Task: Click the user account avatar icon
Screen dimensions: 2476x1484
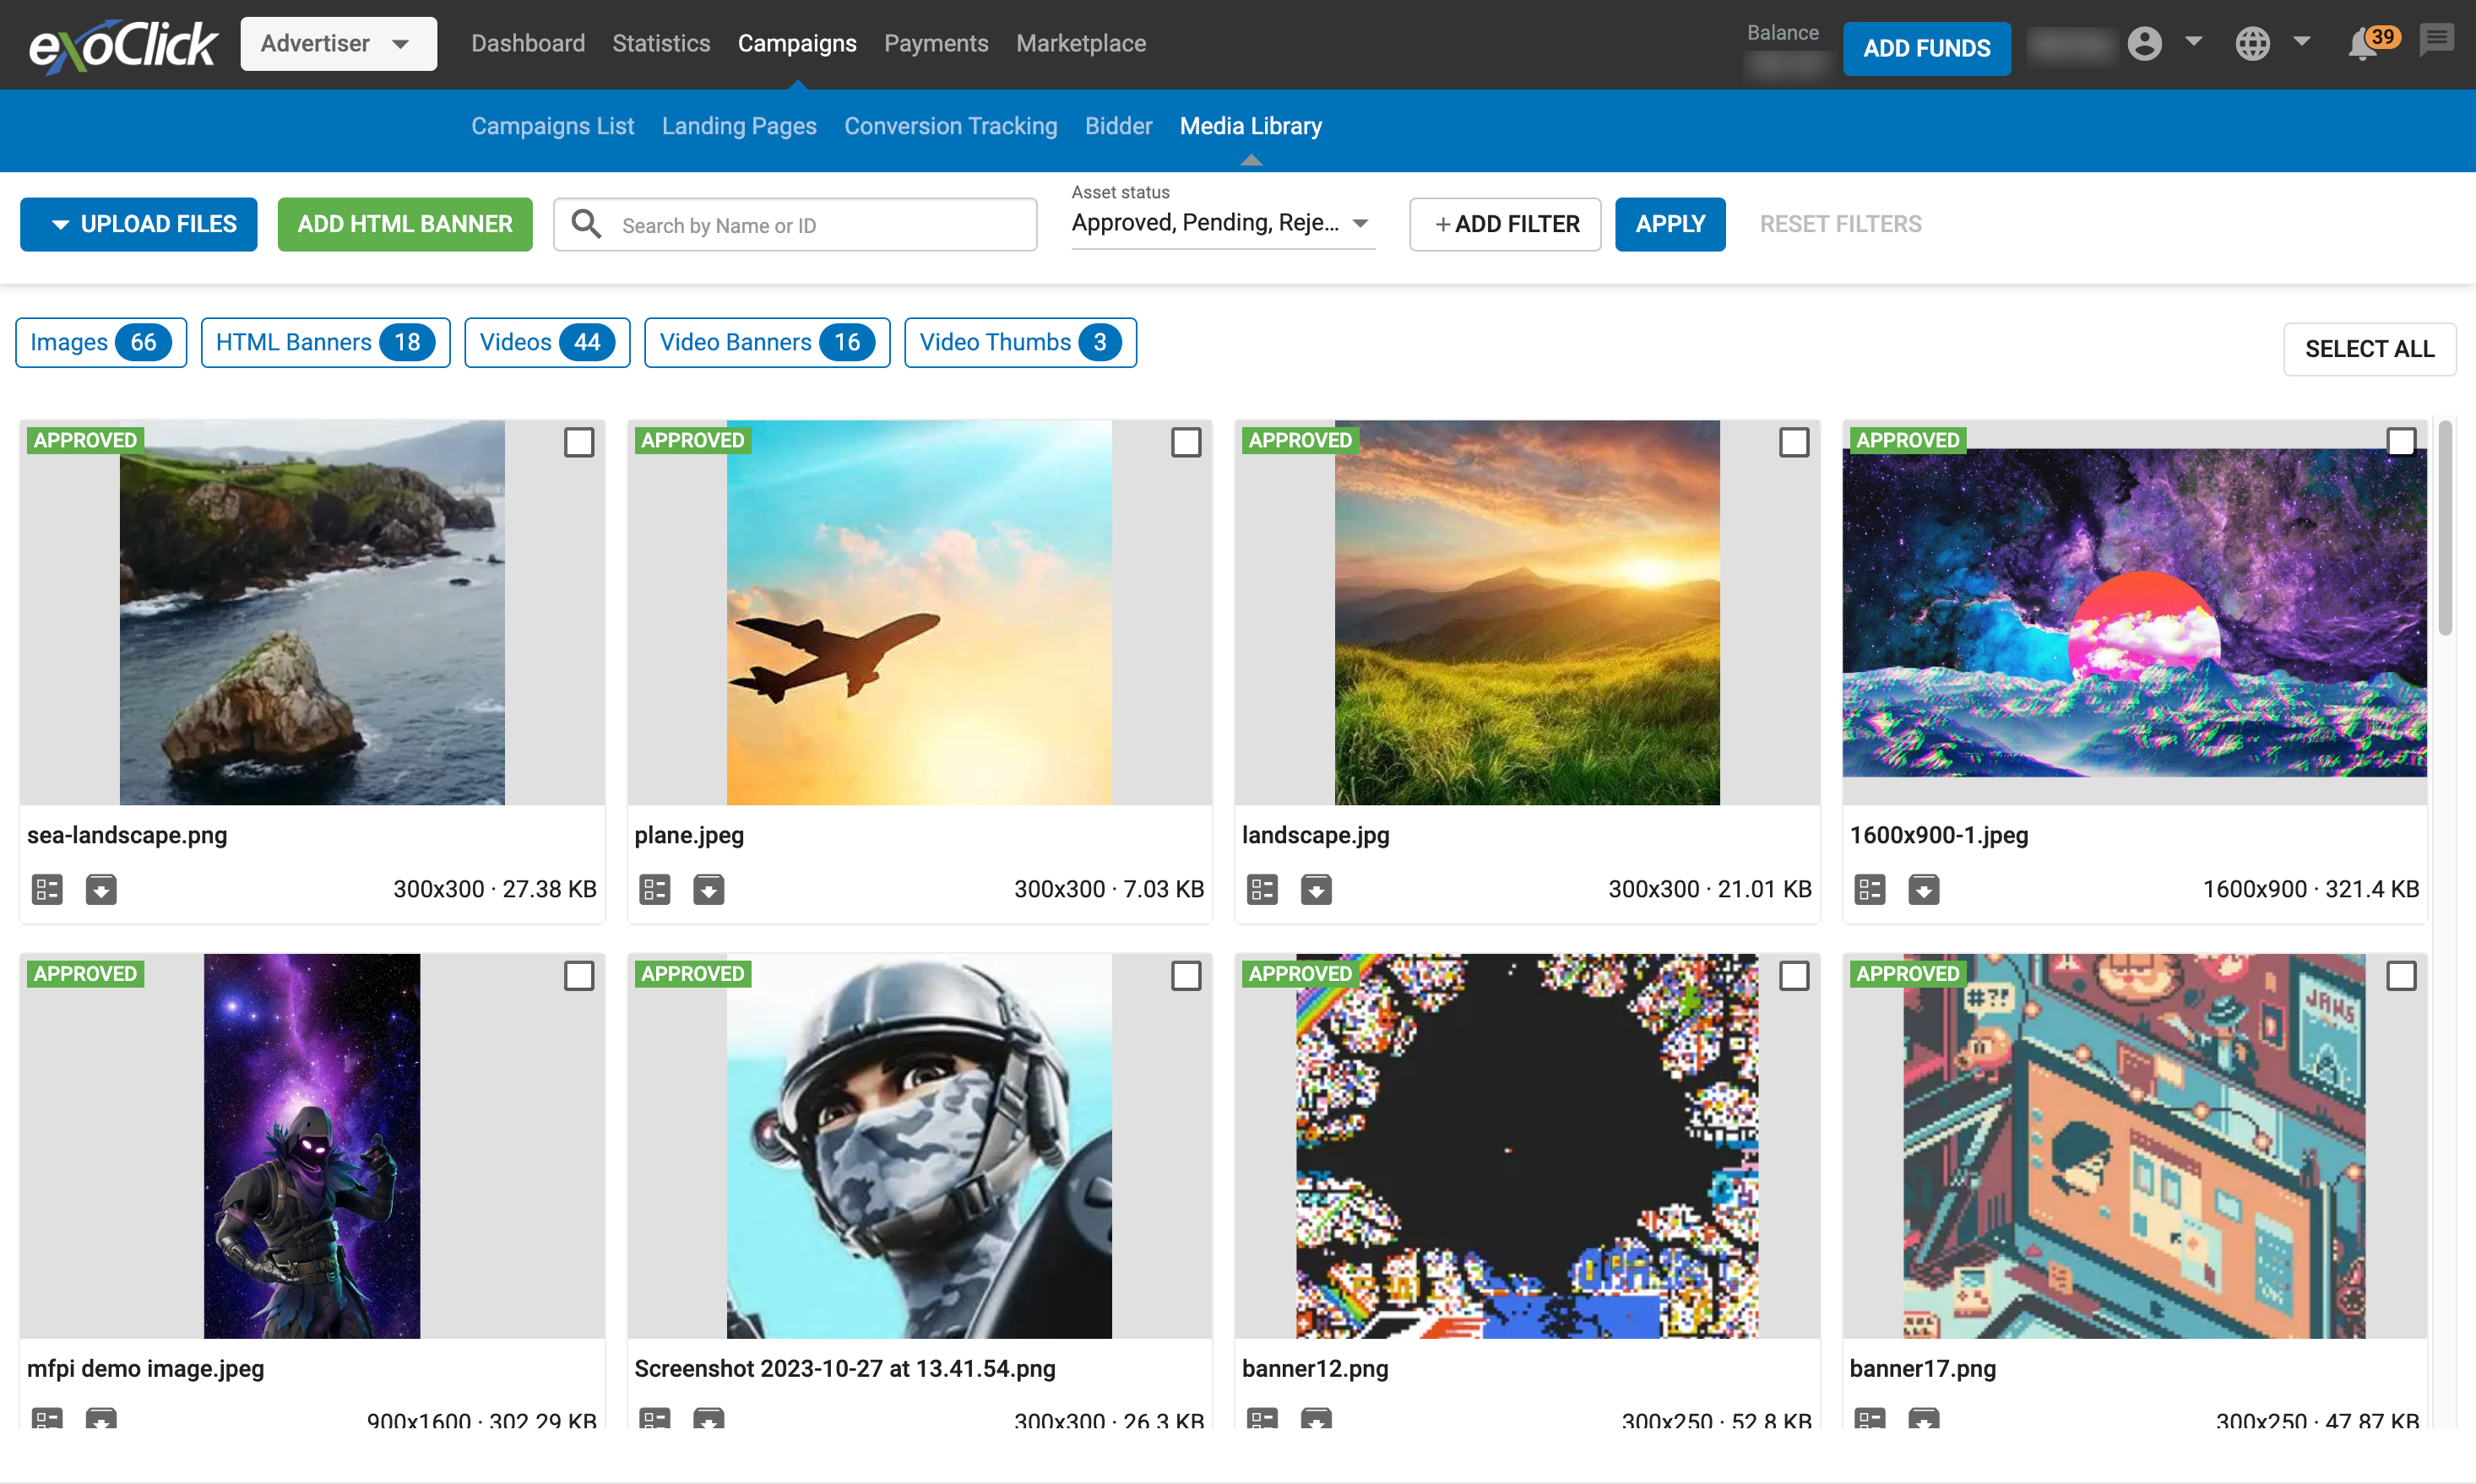Action: coord(2144,44)
